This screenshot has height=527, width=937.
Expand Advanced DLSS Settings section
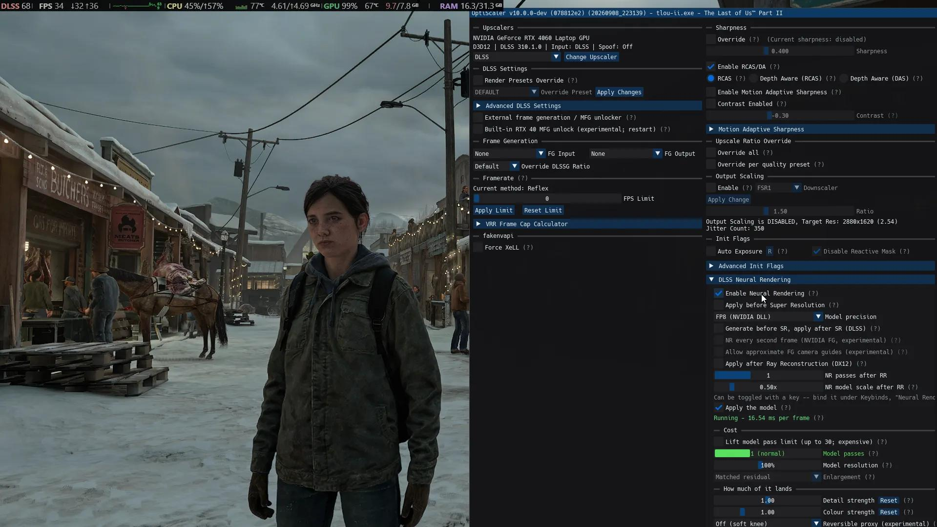[587, 106]
